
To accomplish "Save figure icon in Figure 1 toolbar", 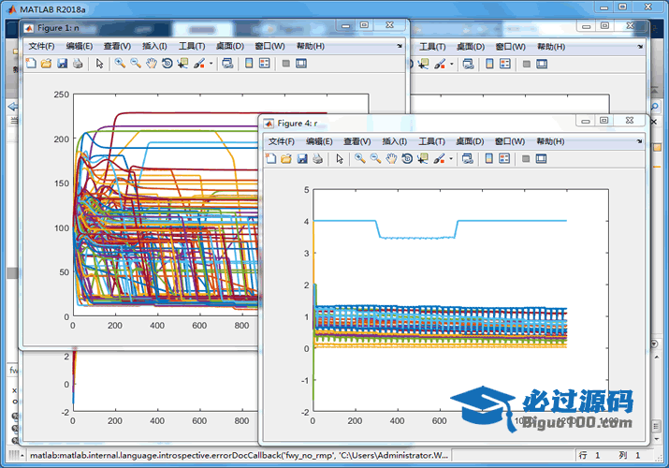I will 63,64.
